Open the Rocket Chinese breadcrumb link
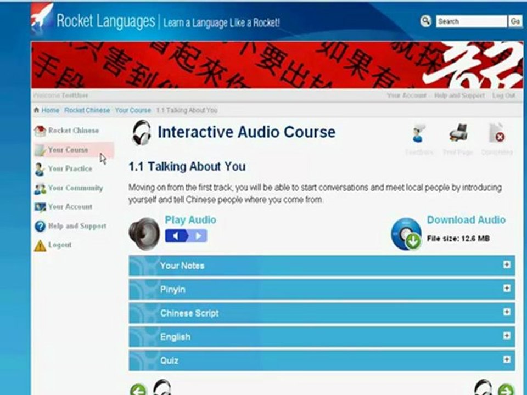The image size is (527, 395). coord(87,110)
